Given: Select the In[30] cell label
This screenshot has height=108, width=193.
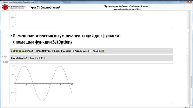Looking at the screenshot, I should pos(4,57).
